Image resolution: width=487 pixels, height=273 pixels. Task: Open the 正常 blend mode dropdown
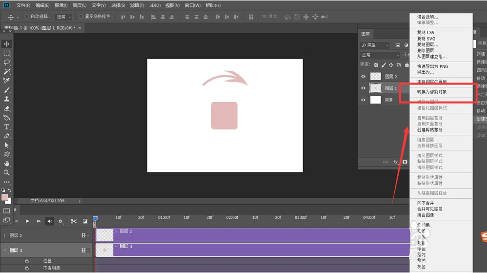point(380,55)
